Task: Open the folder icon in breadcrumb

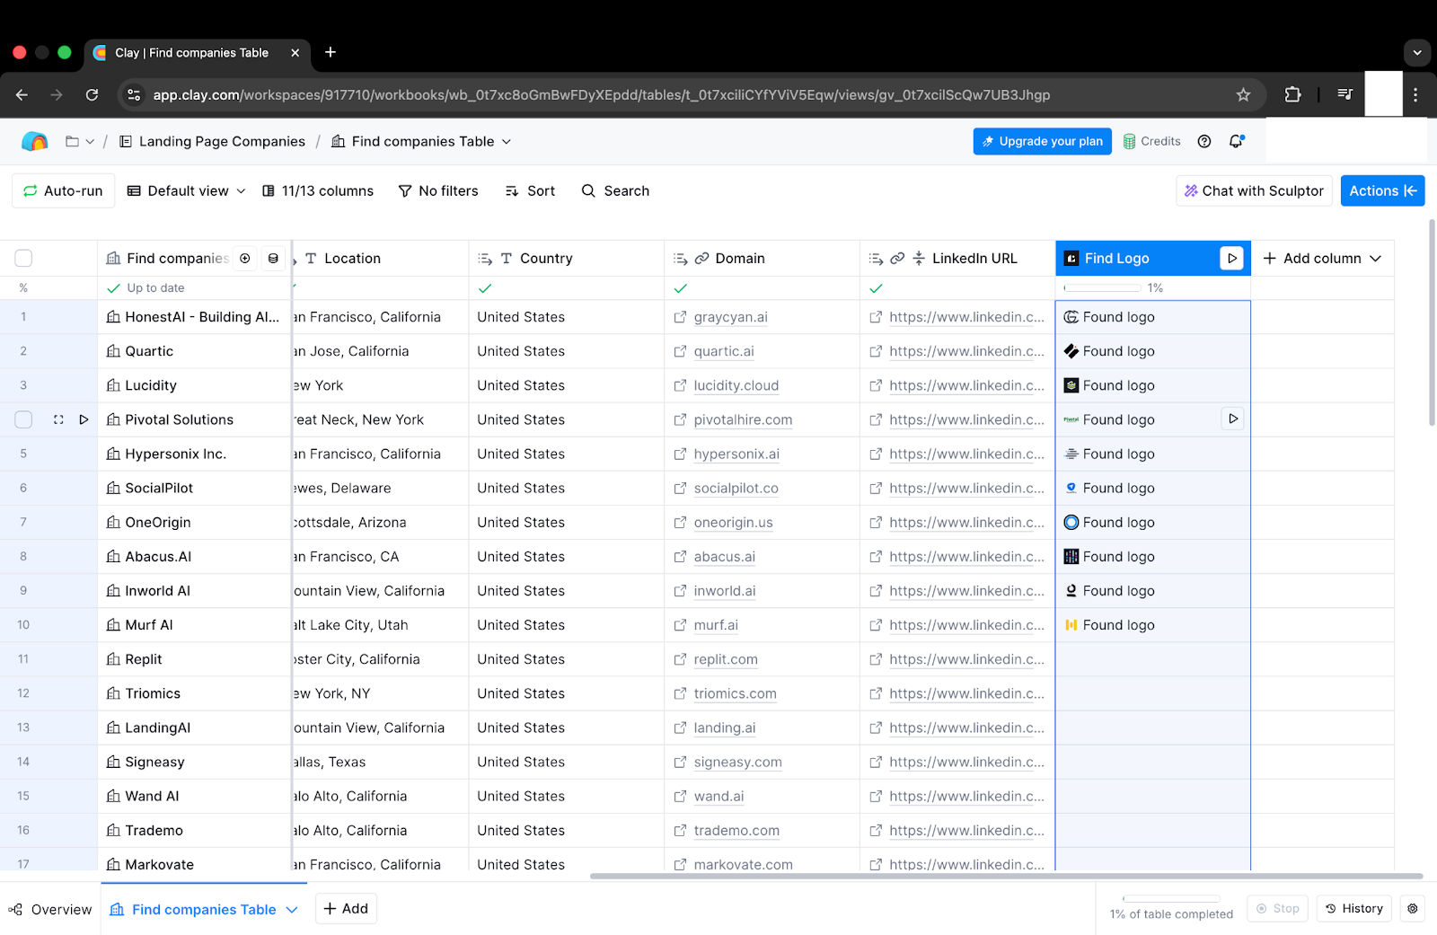Action: tap(73, 141)
